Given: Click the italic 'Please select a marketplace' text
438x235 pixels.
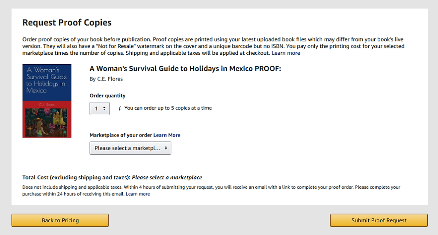Looking at the screenshot, I should (167, 178).
